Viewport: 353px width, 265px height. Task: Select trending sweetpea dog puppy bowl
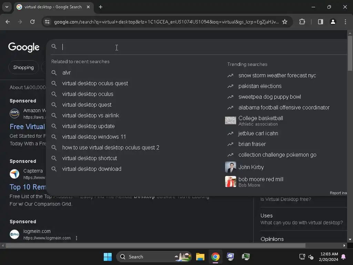click(270, 97)
